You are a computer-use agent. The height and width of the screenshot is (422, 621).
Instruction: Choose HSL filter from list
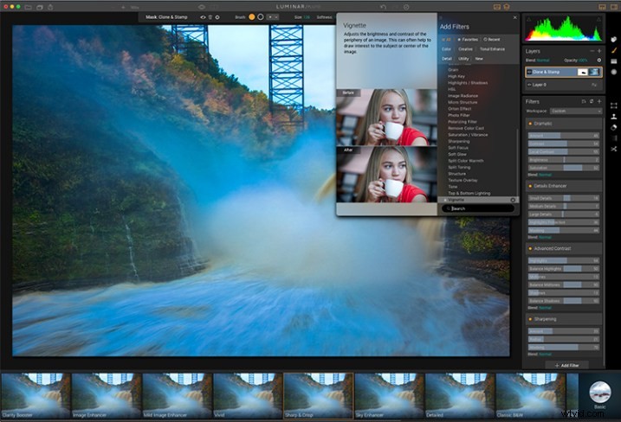452,89
